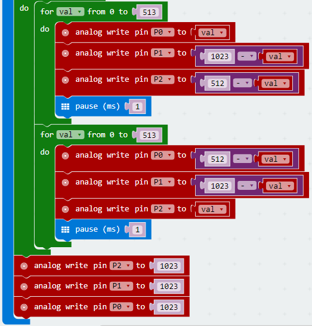This screenshot has width=312, height=326.
Task: Click pins icon on 1023 minus val P1 block in first loop
Action: (x=65, y=53)
